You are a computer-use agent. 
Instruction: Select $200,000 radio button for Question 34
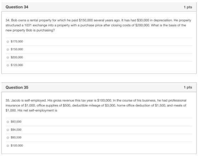point(8,58)
